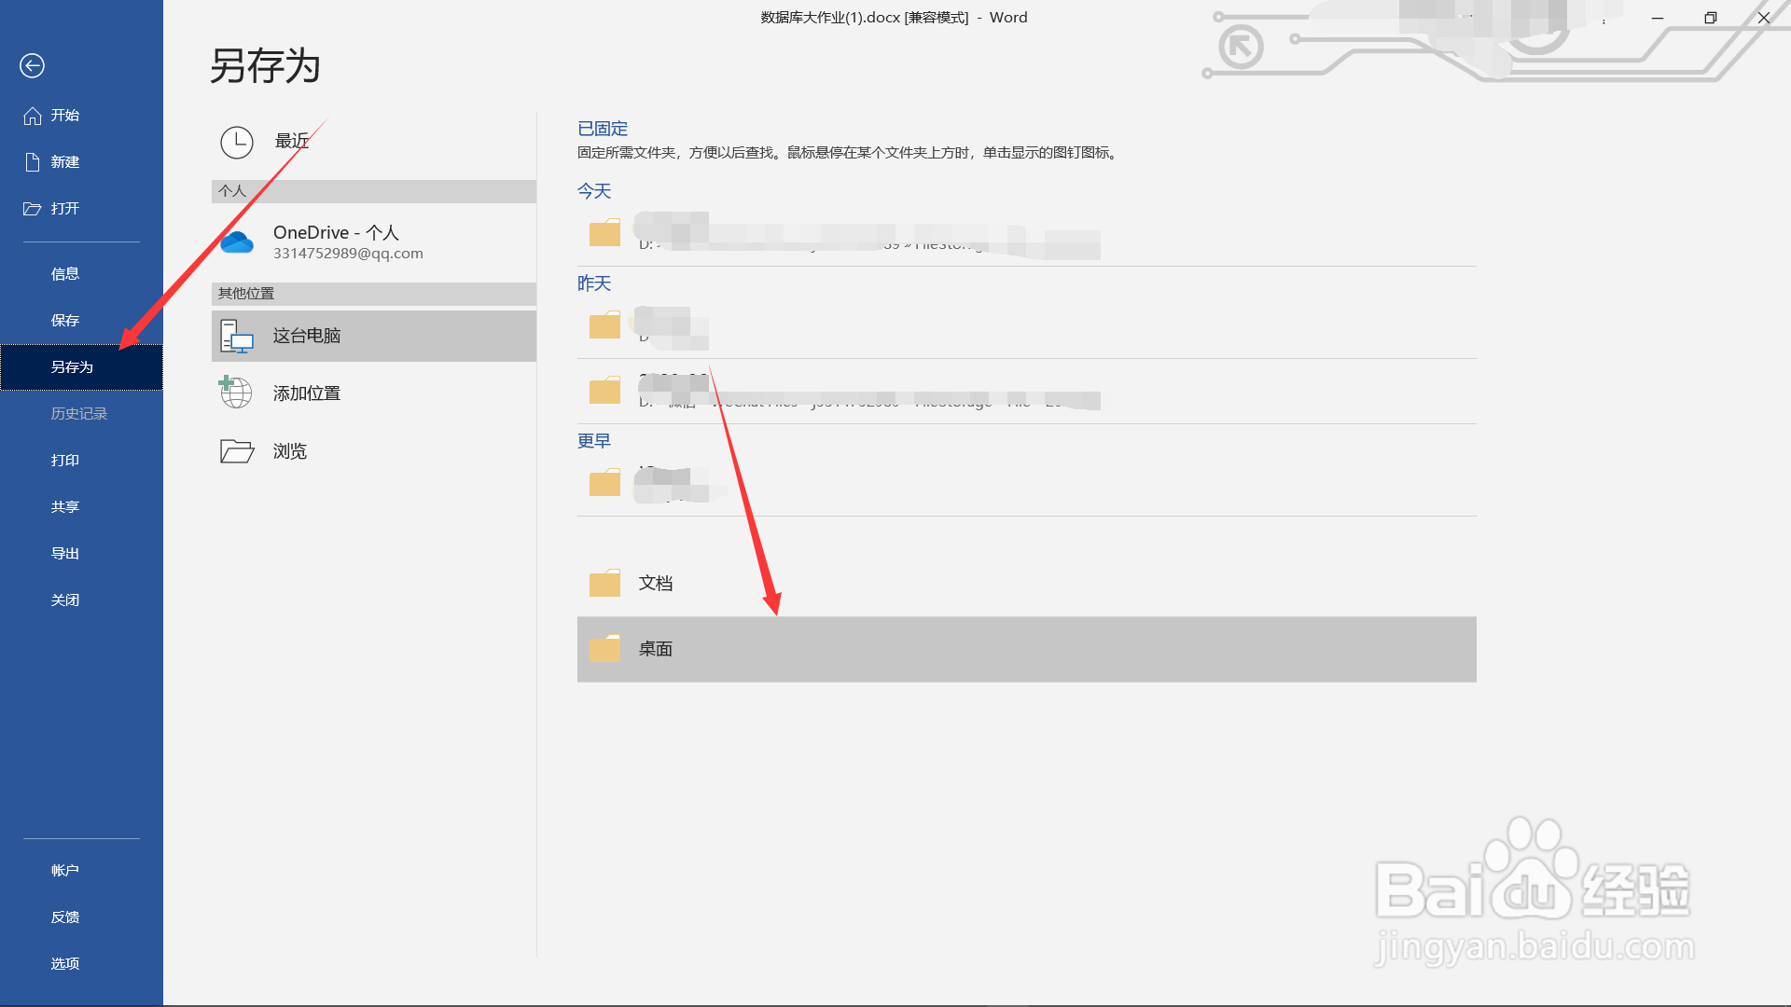The height and width of the screenshot is (1007, 1791).
Task: Click the OneDrive cloud icon
Action: (237, 242)
